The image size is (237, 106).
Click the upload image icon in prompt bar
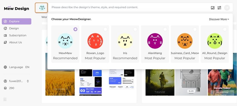213,8
